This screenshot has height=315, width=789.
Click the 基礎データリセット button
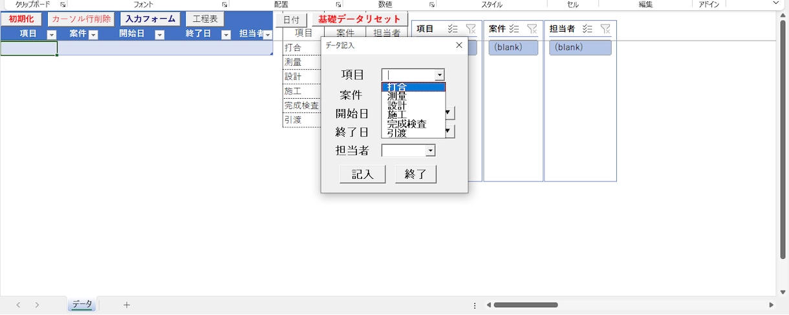tap(360, 20)
